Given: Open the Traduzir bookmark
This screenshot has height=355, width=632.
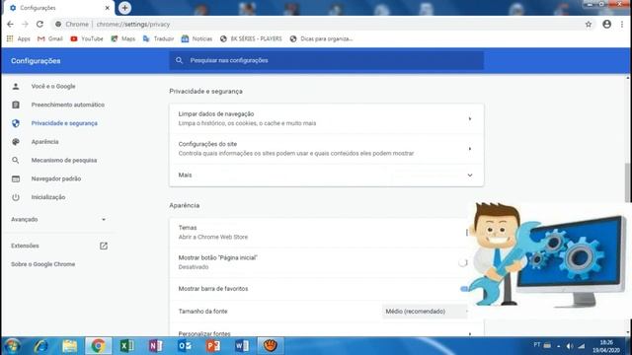Looking at the screenshot, I should [158, 38].
